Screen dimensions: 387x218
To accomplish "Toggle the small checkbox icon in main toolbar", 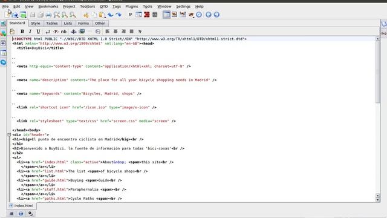I will [131, 15].
